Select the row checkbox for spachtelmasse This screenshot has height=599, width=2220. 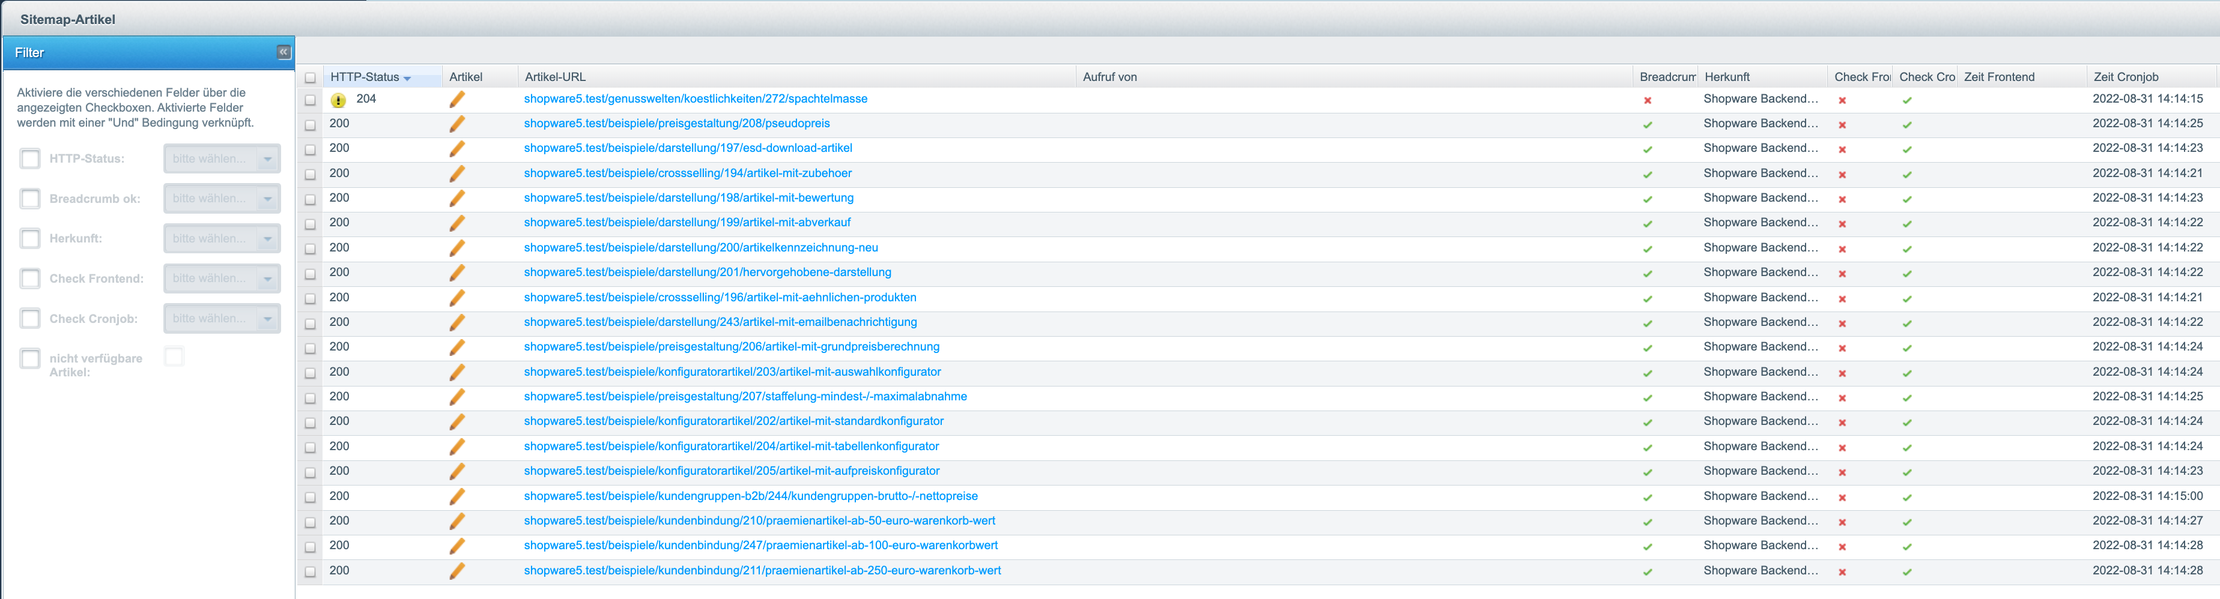[x=311, y=100]
